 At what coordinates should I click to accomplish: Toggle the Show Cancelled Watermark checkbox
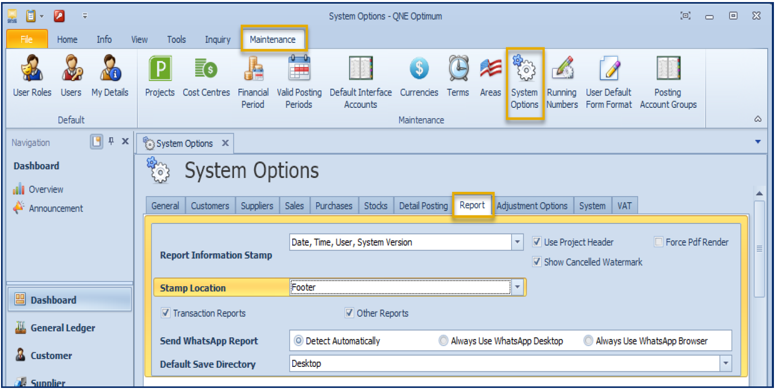click(x=537, y=262)
